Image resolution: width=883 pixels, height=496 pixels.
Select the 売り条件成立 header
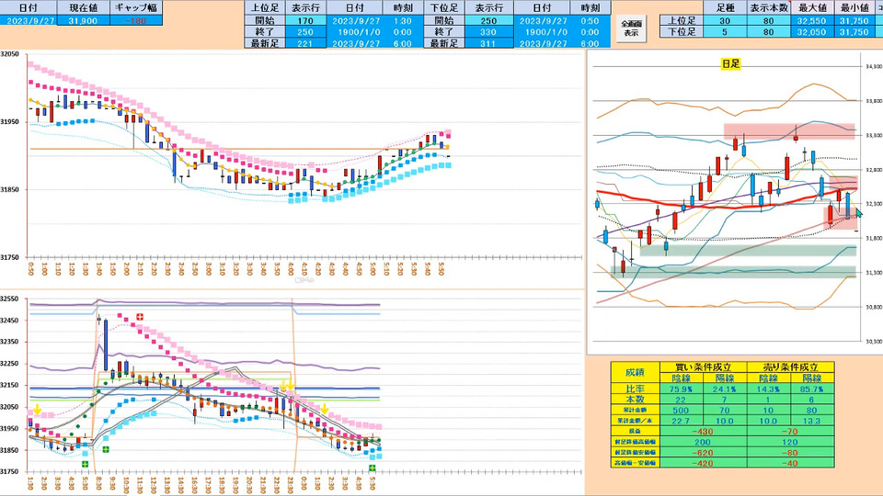pyautogui.click(x=790, y=367)
